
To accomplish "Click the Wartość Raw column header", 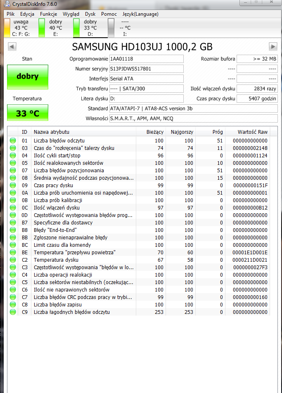I will pyautogui.click(x=247, y=132).
